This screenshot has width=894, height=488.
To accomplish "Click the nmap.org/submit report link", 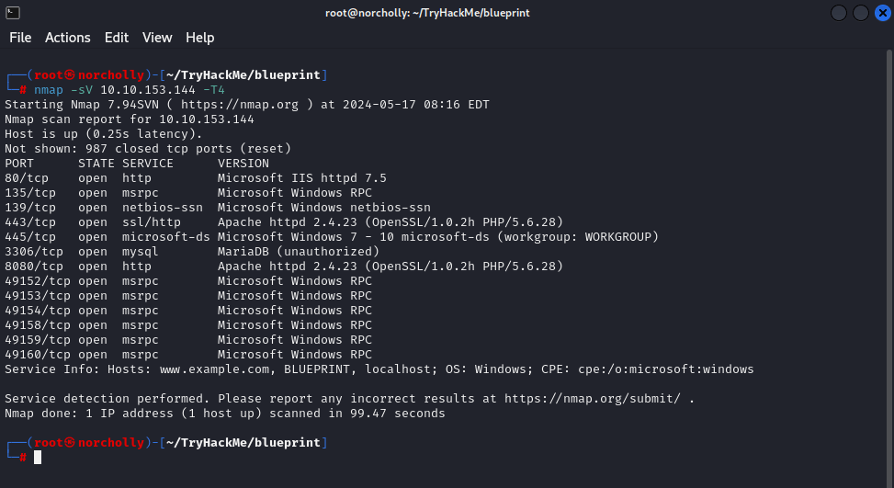I will [598, 398].
